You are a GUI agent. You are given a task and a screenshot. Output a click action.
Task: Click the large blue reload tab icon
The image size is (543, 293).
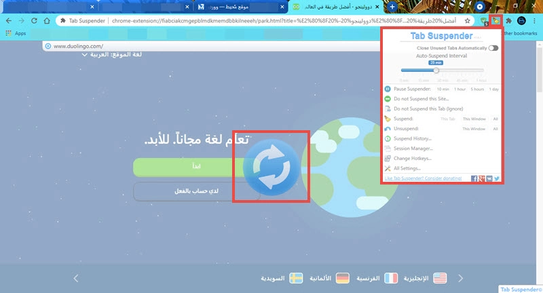click(271, 168)
